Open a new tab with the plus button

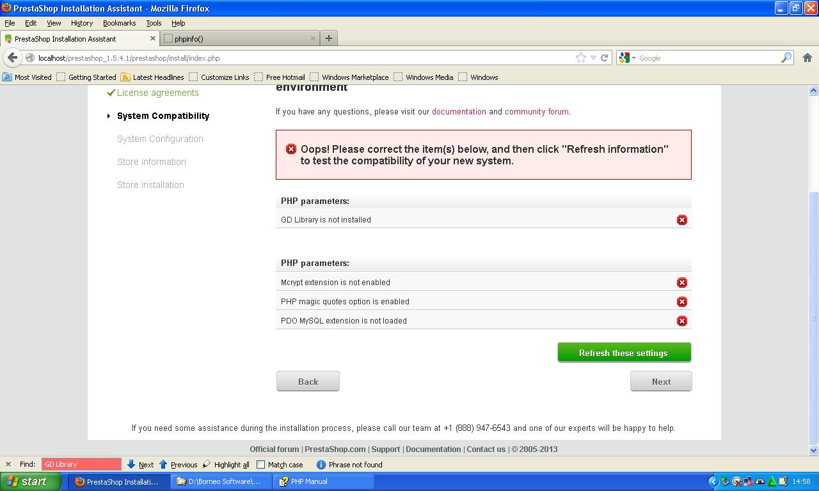329,38
